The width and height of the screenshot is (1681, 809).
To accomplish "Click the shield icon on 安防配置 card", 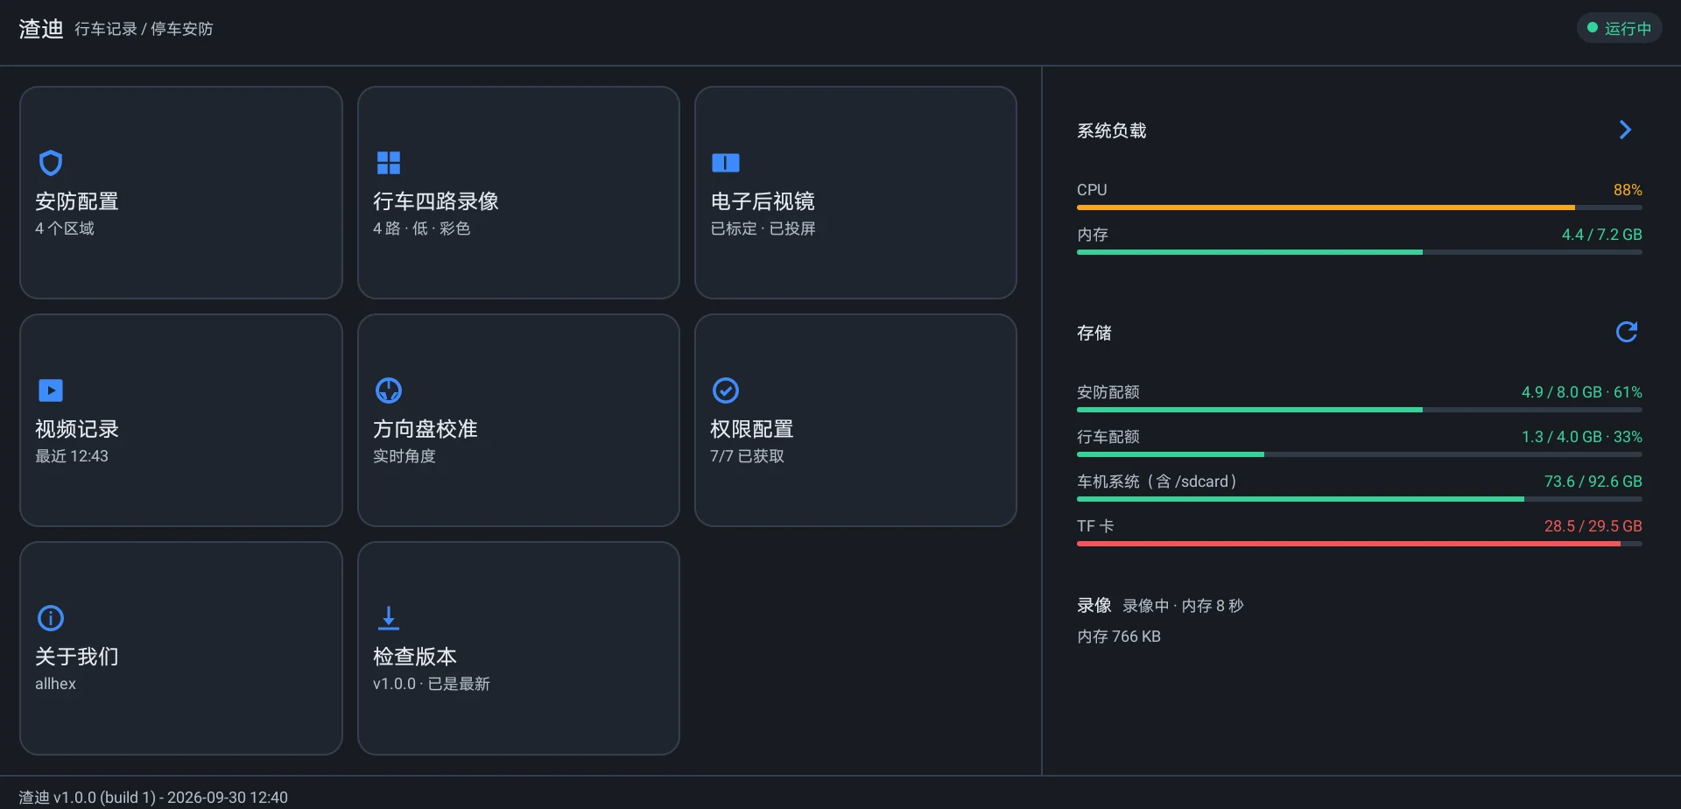I will coord(51,163).
